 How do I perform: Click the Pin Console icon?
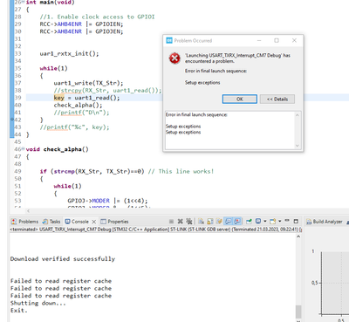[x=249, y=222]
